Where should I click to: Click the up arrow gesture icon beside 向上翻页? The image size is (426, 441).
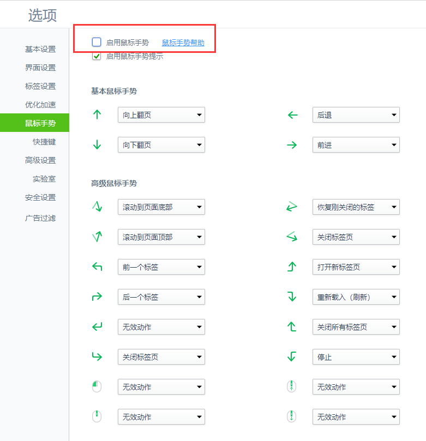pos(97,114)
